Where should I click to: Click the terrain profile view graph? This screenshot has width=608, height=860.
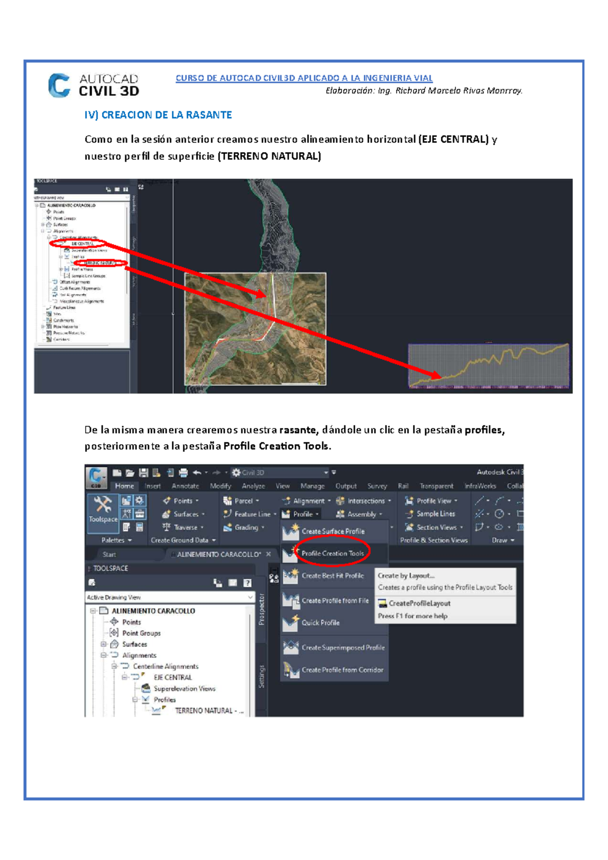[489, 366]
